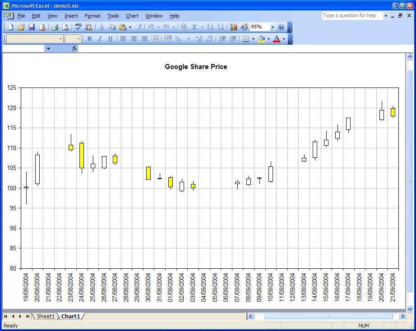This screenshot has width=416, height=331.
Task: Toggle align right
Action: tap(144, 39)
